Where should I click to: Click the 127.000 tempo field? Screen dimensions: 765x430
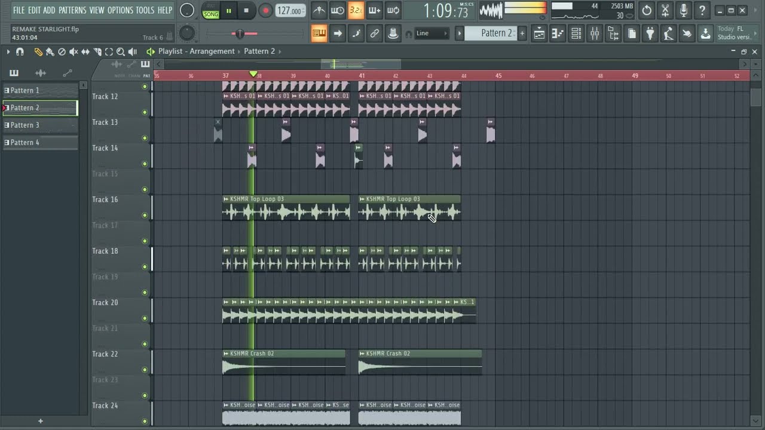click(x=290, y=11)
